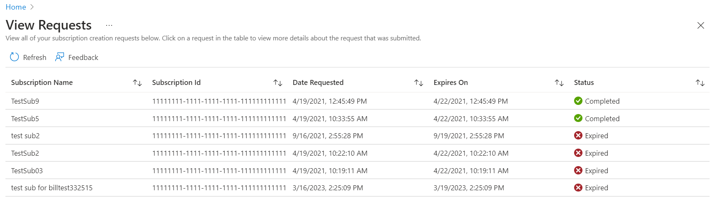Select the TestSub5 request row
Image resolution: width=715 pixels, height=204 pixels.
click(x=25, y=119)
